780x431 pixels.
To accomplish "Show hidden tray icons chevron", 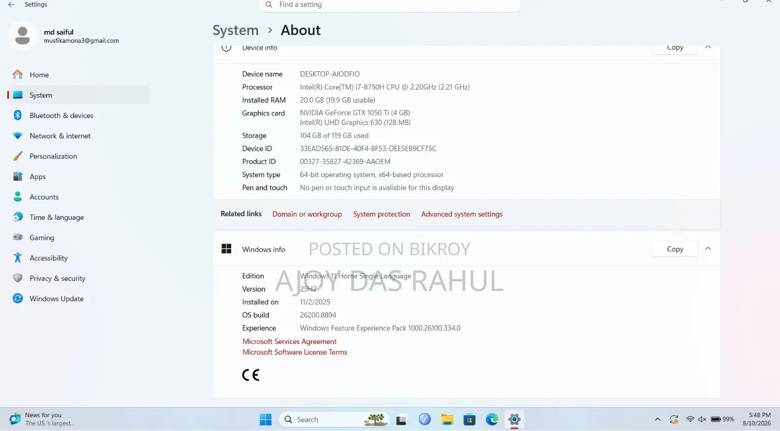I will pyautogui.click(x=658, y=419).
